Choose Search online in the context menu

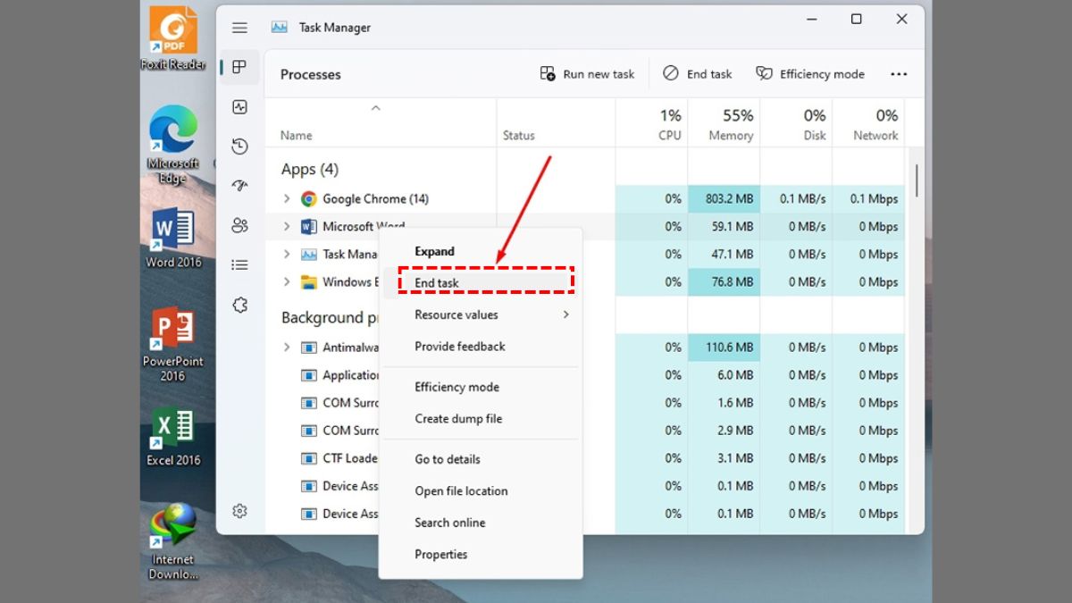pyautogui.click(x=481, y=523)
